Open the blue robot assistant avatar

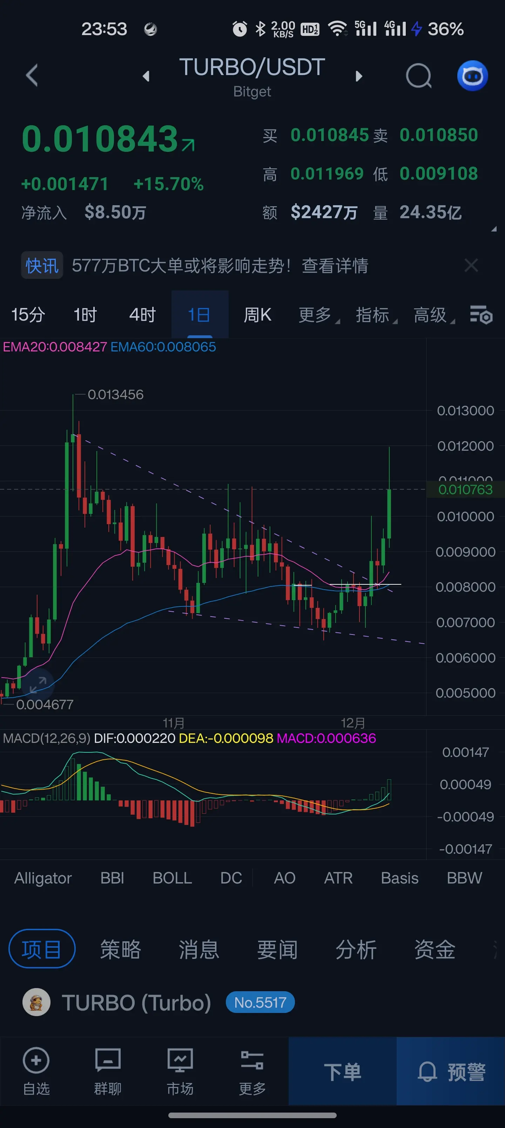(473, 76)
